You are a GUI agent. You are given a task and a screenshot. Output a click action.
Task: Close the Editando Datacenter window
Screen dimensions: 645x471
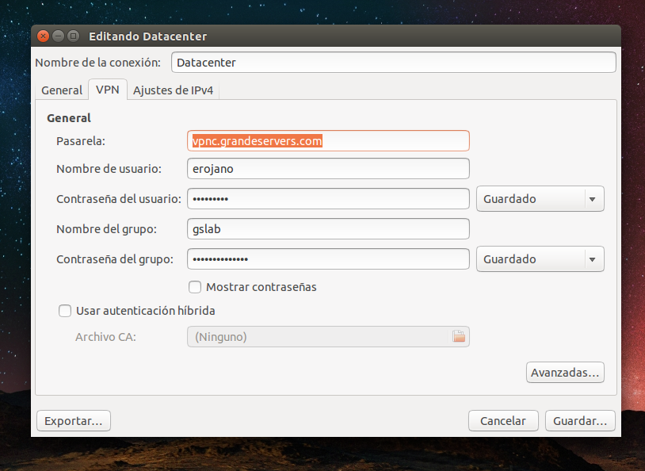pyautogui.click(x=43, y=36)
